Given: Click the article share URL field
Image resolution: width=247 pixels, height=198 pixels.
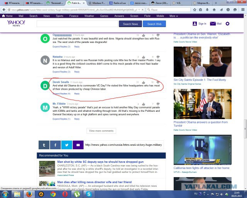Looking at the screenshot, I should [x=124, y=145].
